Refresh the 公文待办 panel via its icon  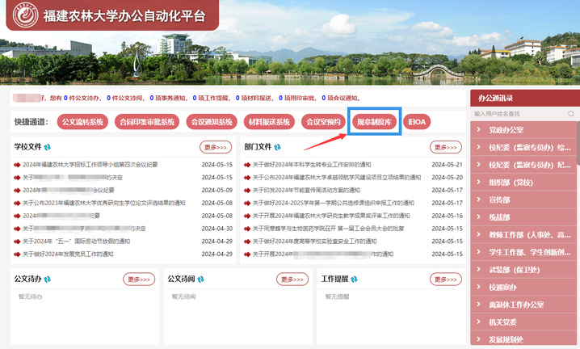coord(48,280)
